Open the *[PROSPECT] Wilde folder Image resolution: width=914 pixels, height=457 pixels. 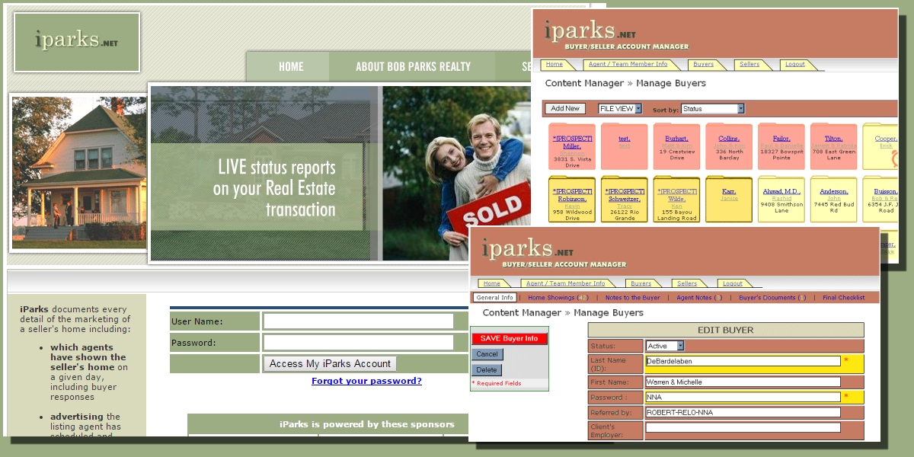(x=676, y=200)
